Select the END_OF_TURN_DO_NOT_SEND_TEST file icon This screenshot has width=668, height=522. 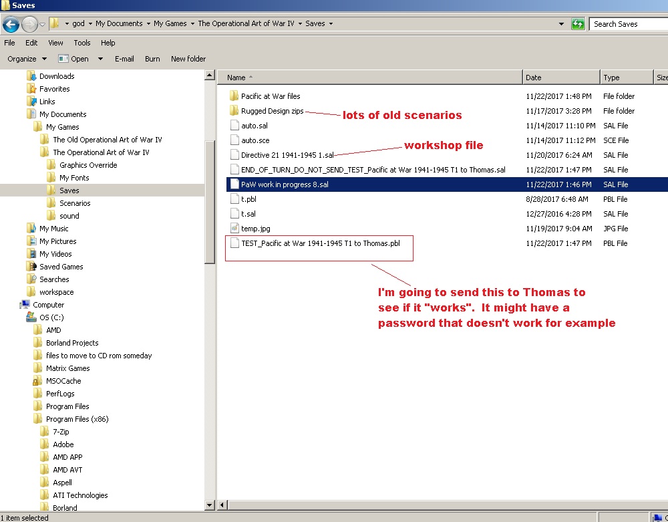click(x=234, y=170)
